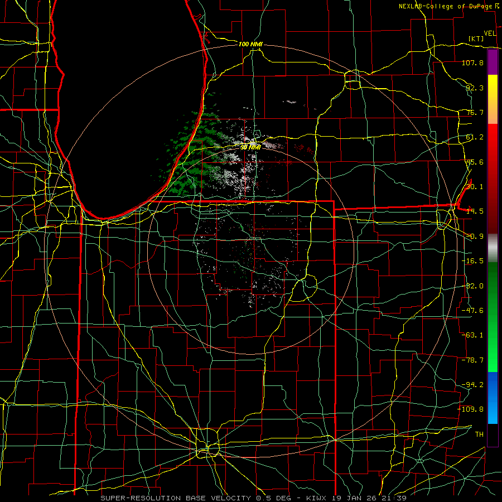Click the 92.3 value on the velocity scale

click(475, 88)
